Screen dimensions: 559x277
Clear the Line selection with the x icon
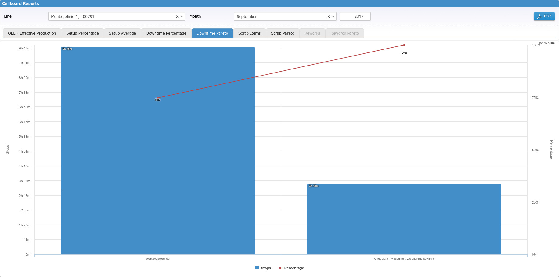coord(177,17)
